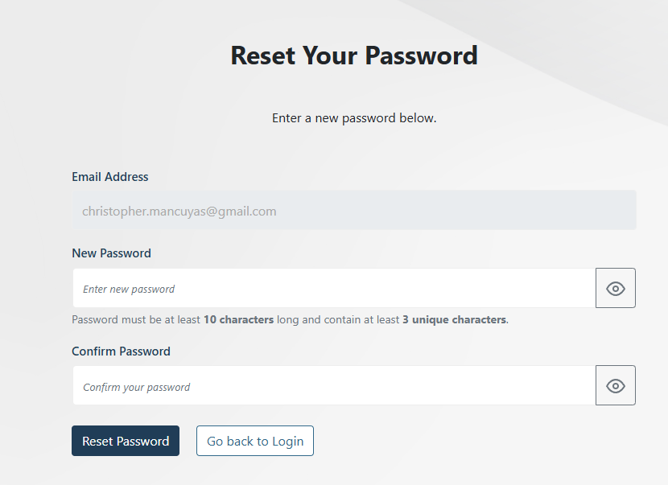Click the 'Enter a new password below' text
The image size is (668, 485).
click(x=354, y=118)
